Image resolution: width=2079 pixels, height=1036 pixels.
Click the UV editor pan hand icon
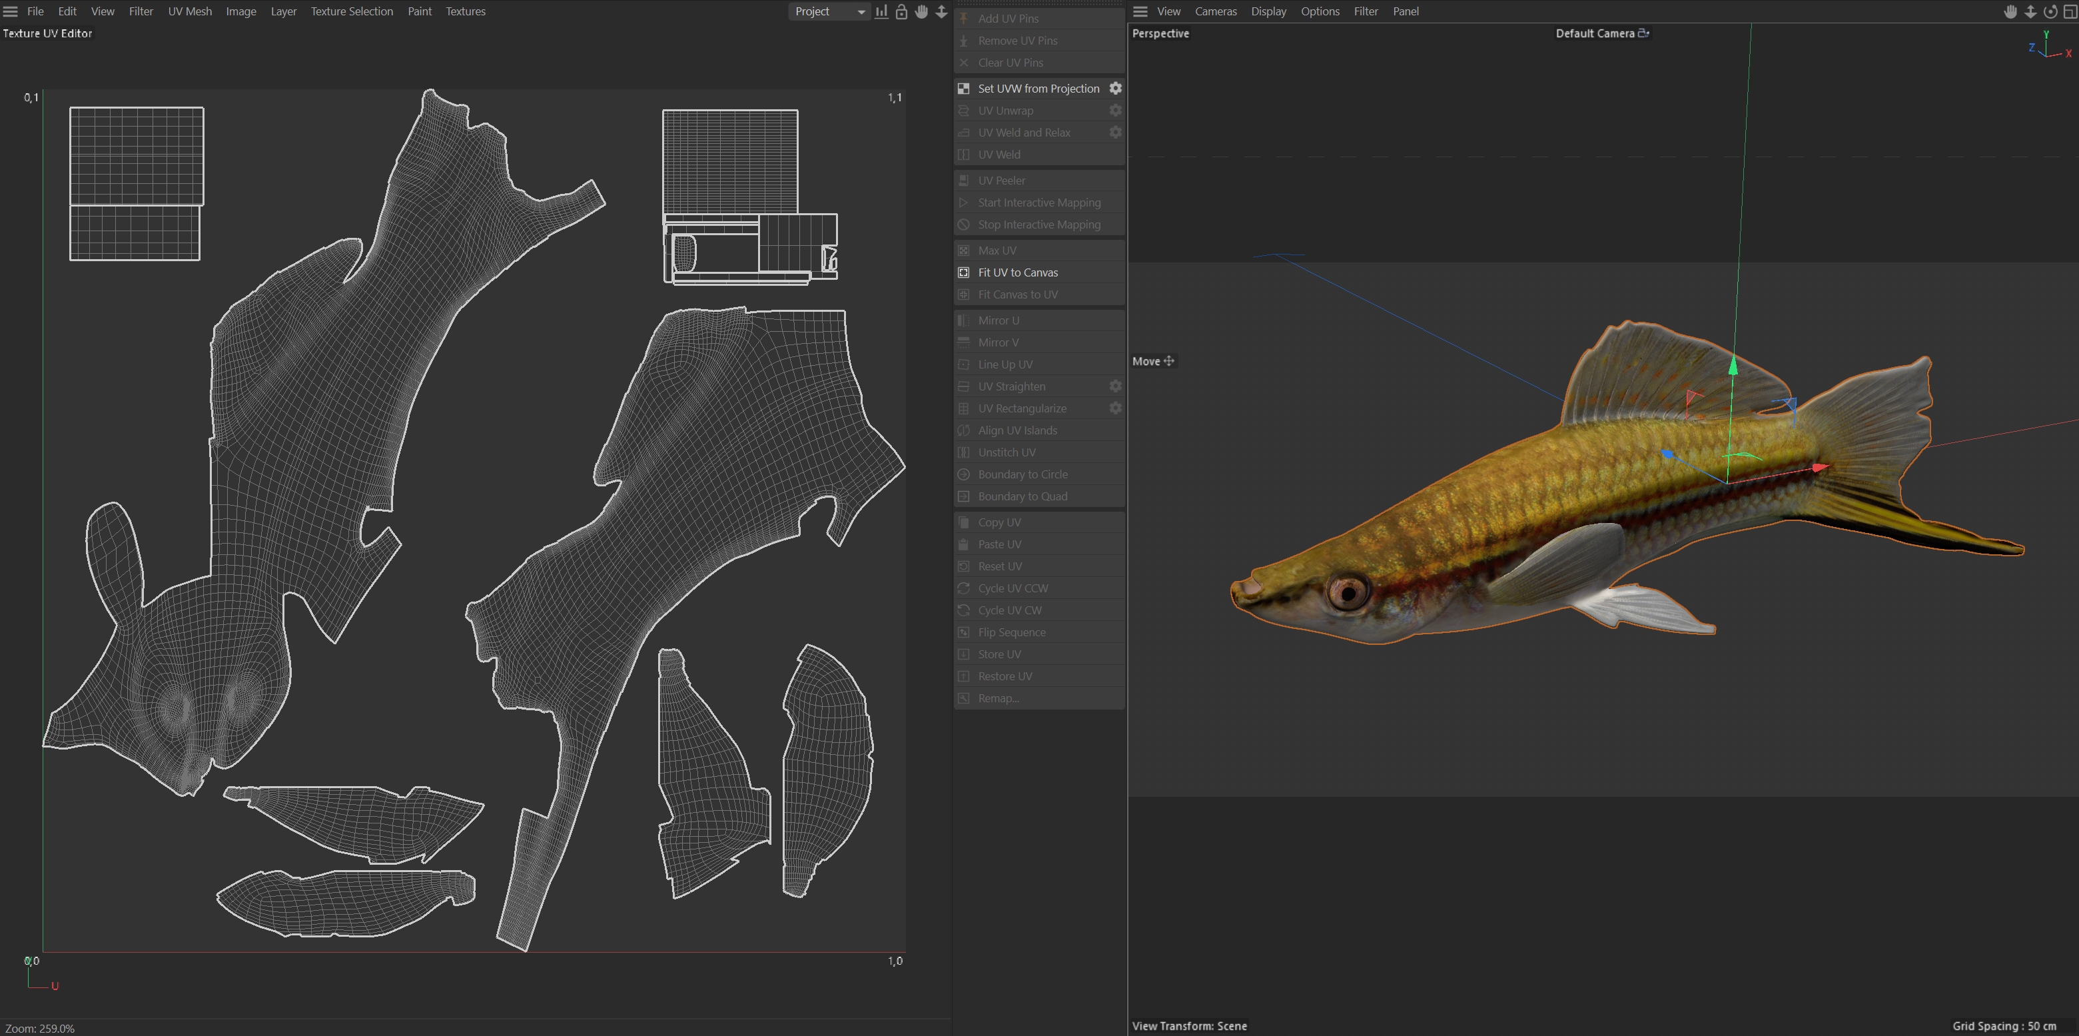pyautogui.click(x=922, y=11)
